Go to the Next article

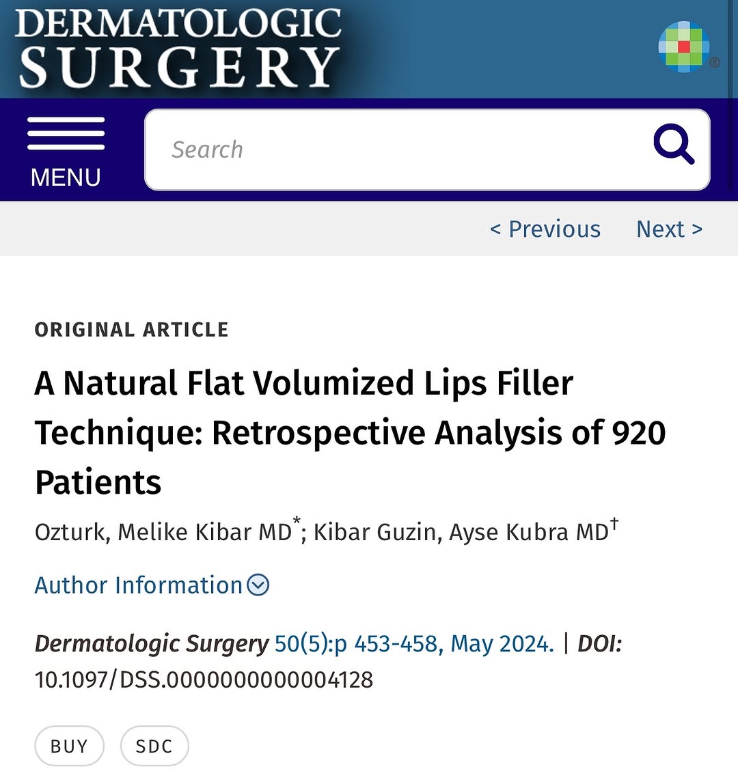(669, 229)
